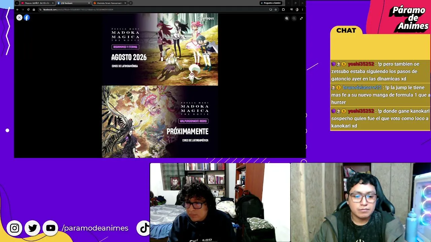Close the Facebook tab
Viewport: 431px width, 242px height.
tap(89, 3)
